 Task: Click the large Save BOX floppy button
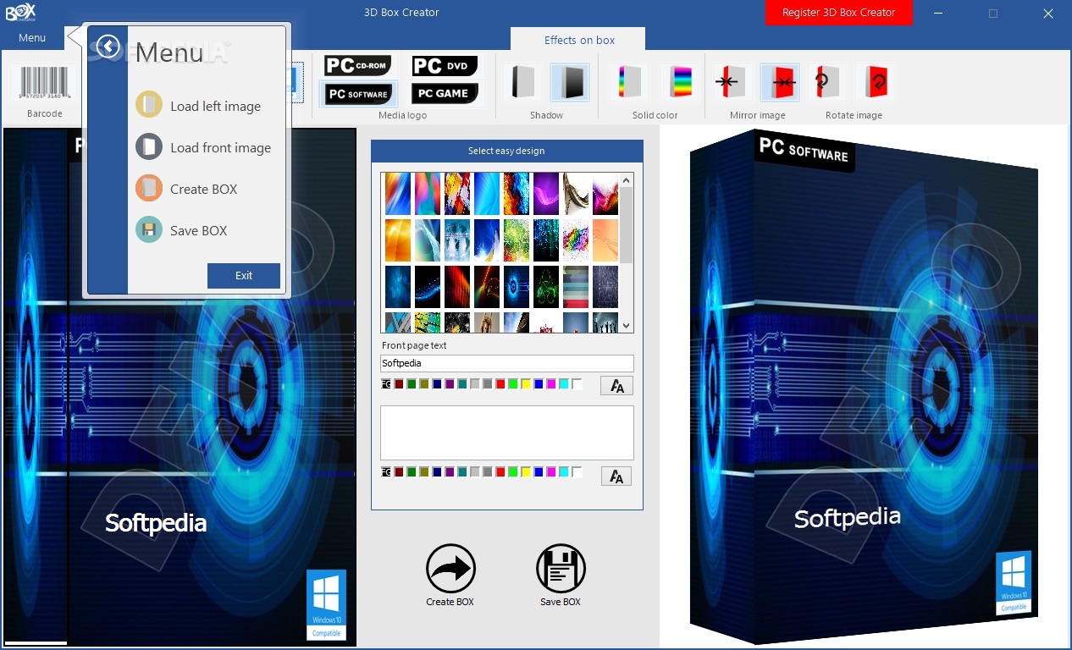(561, 568)
